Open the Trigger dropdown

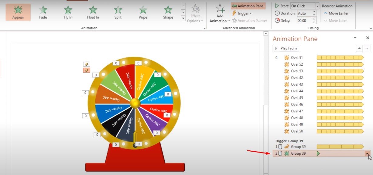[242, 13]
